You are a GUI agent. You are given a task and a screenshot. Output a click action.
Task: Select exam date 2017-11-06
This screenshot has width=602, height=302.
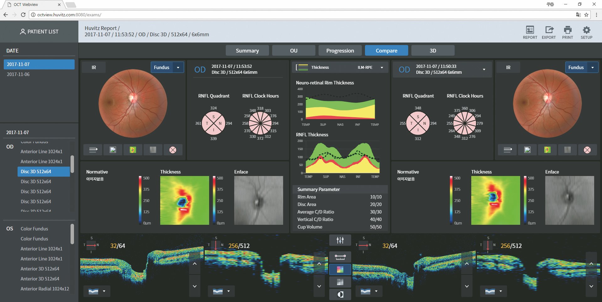tap(18, 74)
